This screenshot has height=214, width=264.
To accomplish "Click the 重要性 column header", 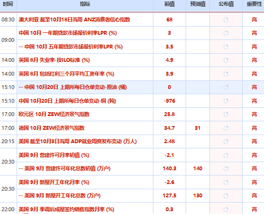I will (x=254, y=4).
